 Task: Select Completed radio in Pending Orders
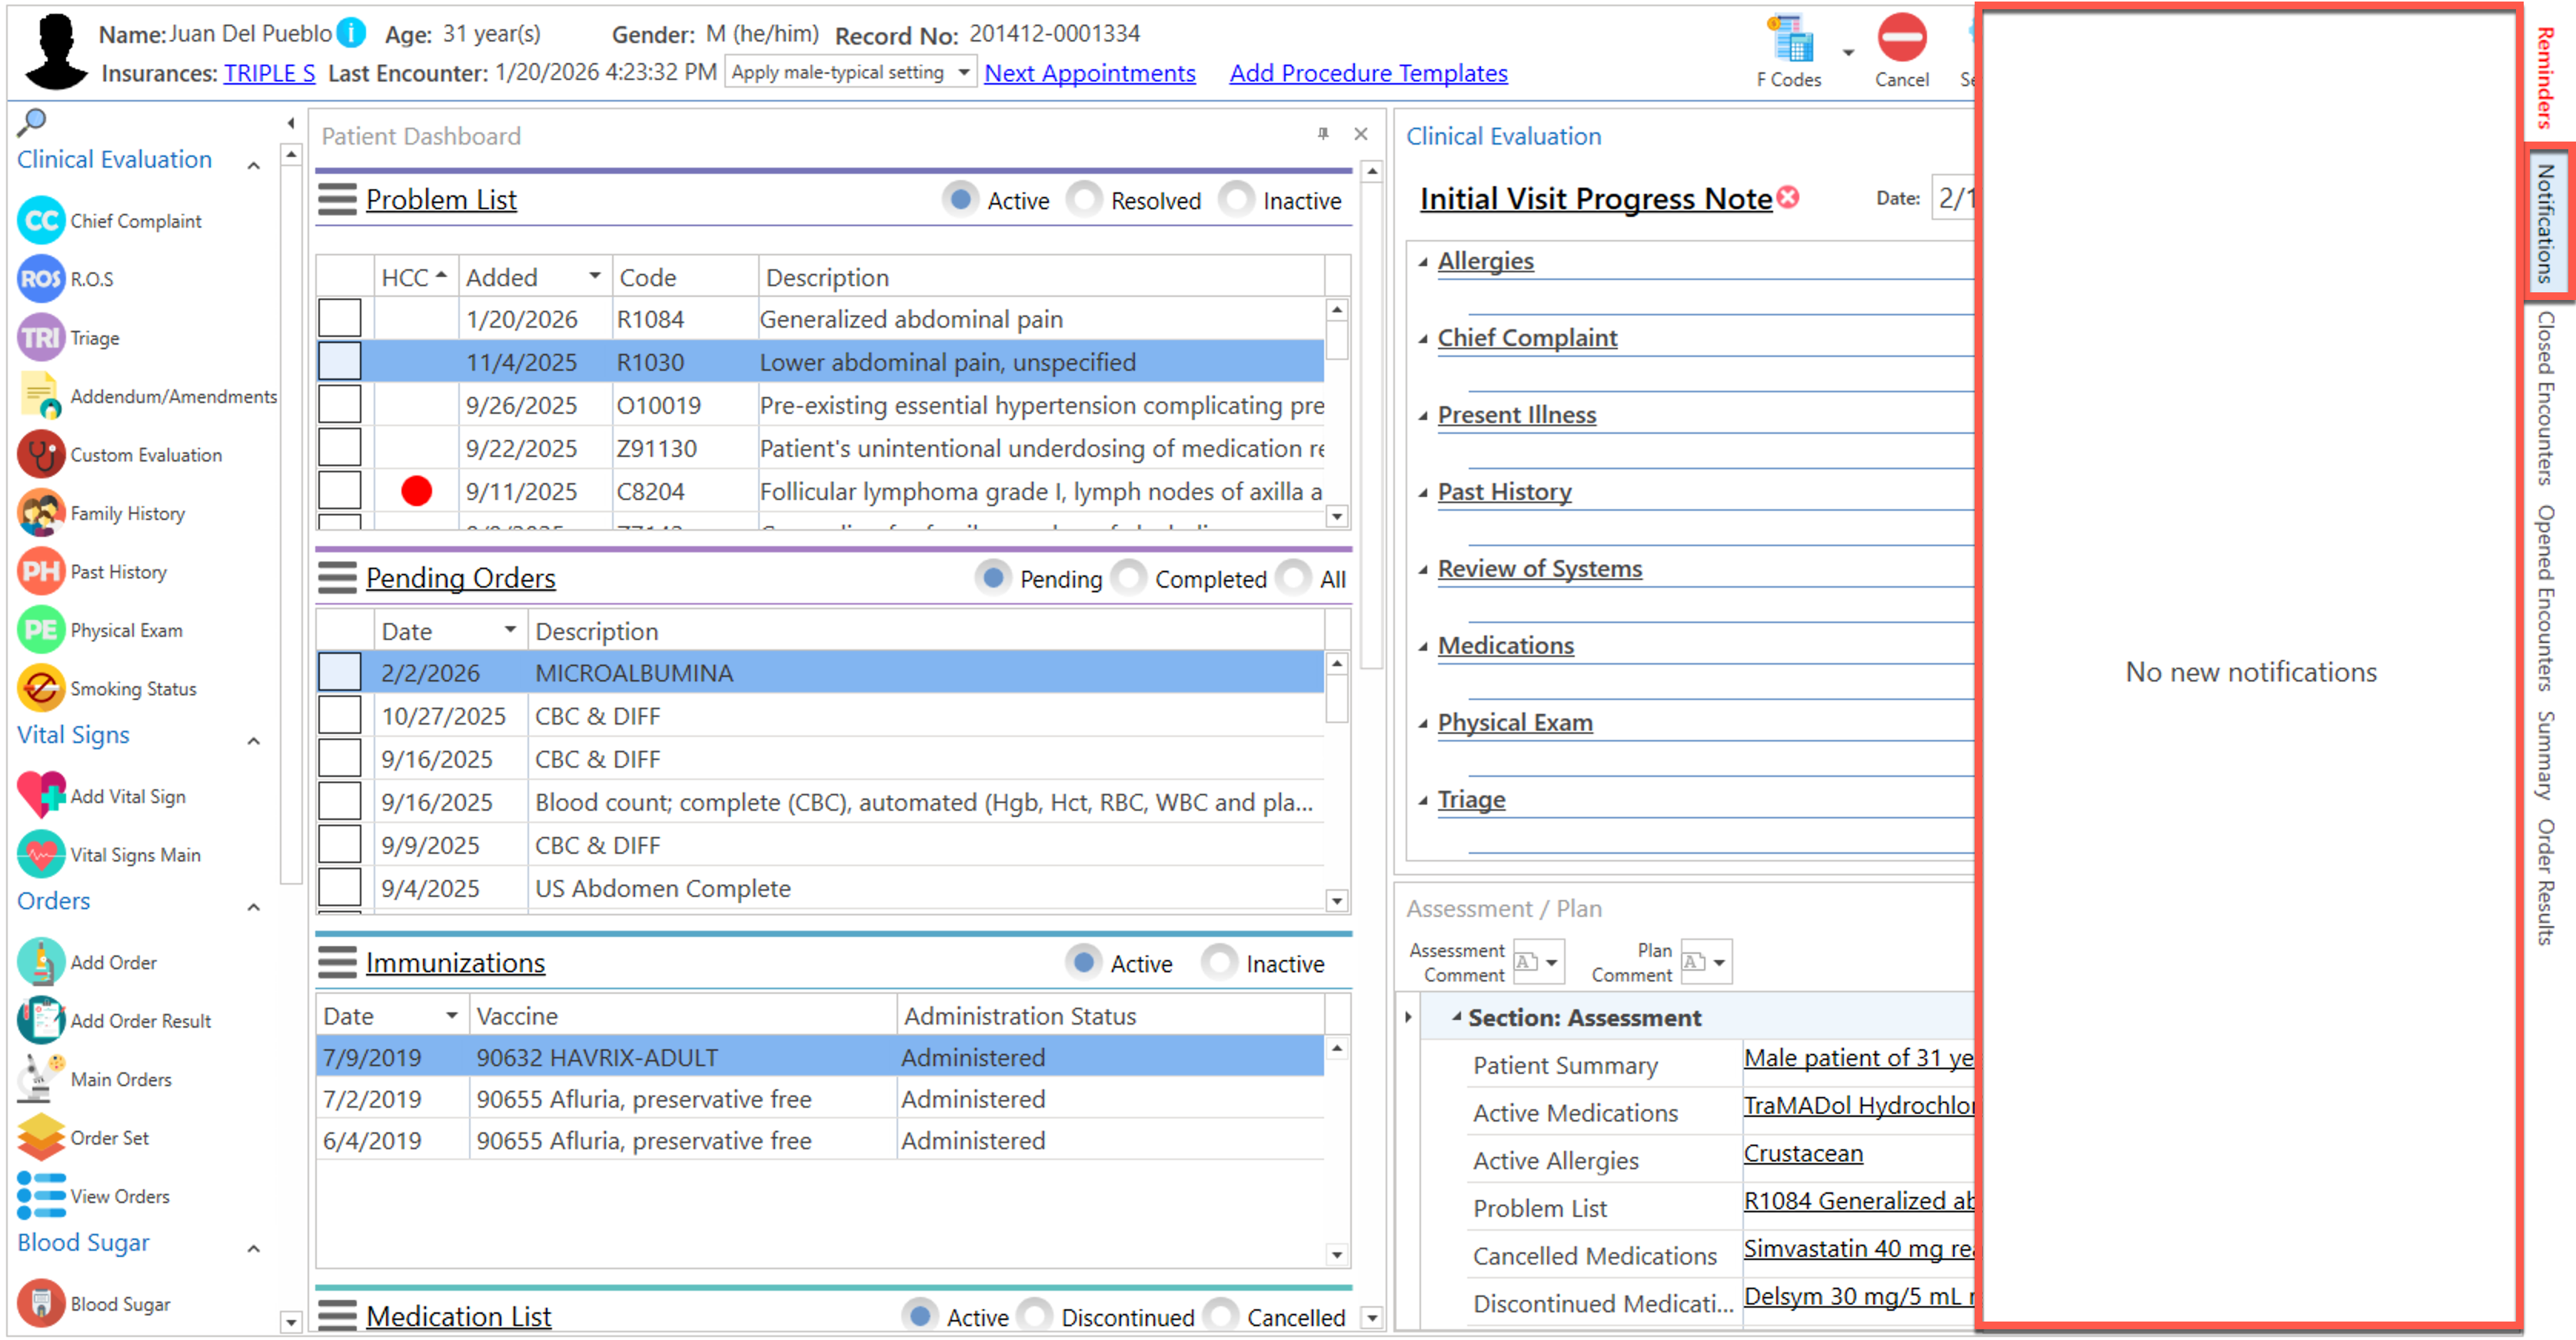[1129, 578]
